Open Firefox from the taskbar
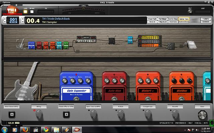This screenshot has height=133, width=214. coord(25,130)
